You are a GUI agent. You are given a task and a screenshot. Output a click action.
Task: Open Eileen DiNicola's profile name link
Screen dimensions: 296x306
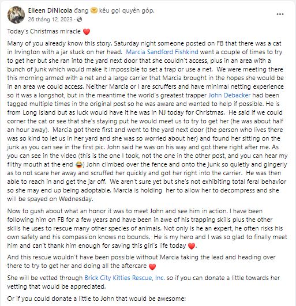pos(50,10)
